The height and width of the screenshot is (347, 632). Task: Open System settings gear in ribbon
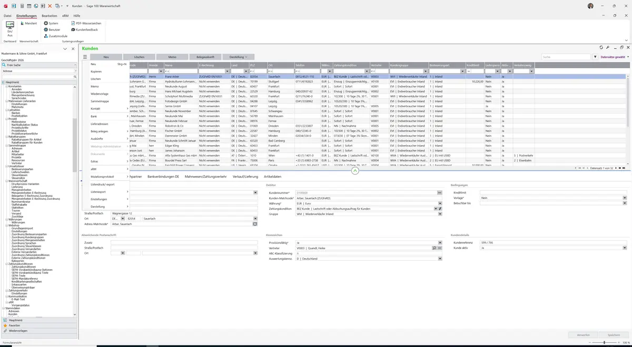point(51,23)
